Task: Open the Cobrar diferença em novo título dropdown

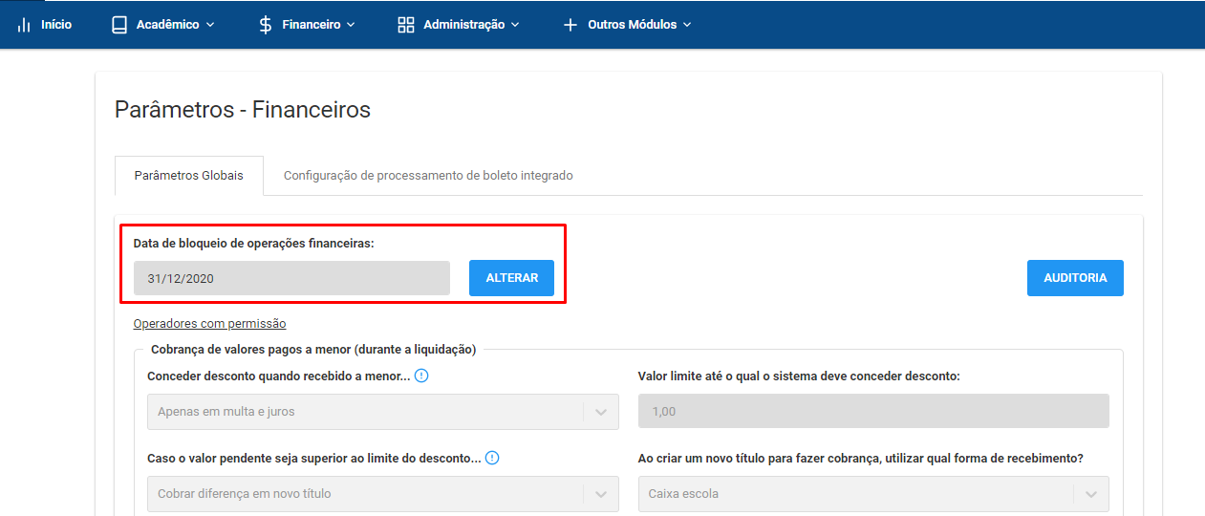Action: pos(382,494)
